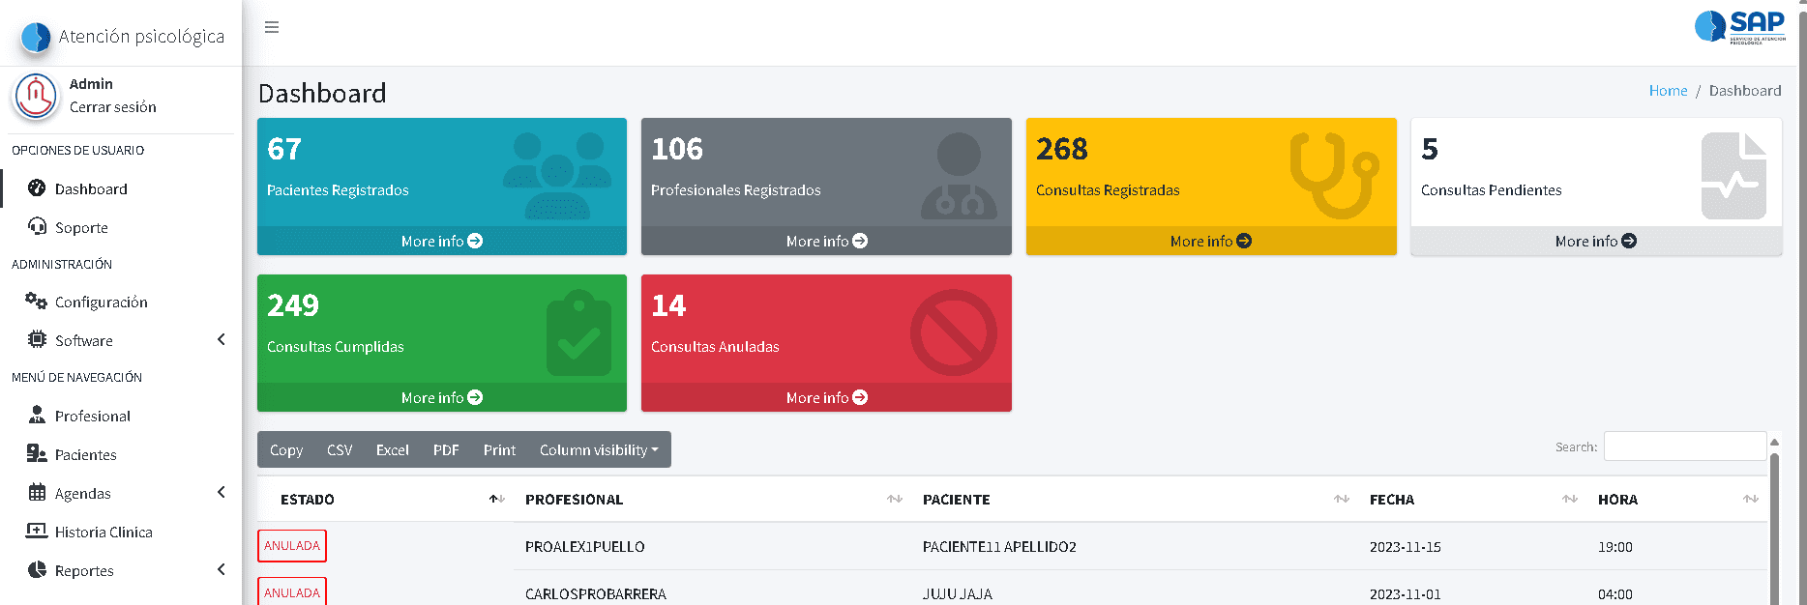Focus the table Search input field
This screenshot has height=605, width=1807.
pyautogui.click(x=1685, y=447)
